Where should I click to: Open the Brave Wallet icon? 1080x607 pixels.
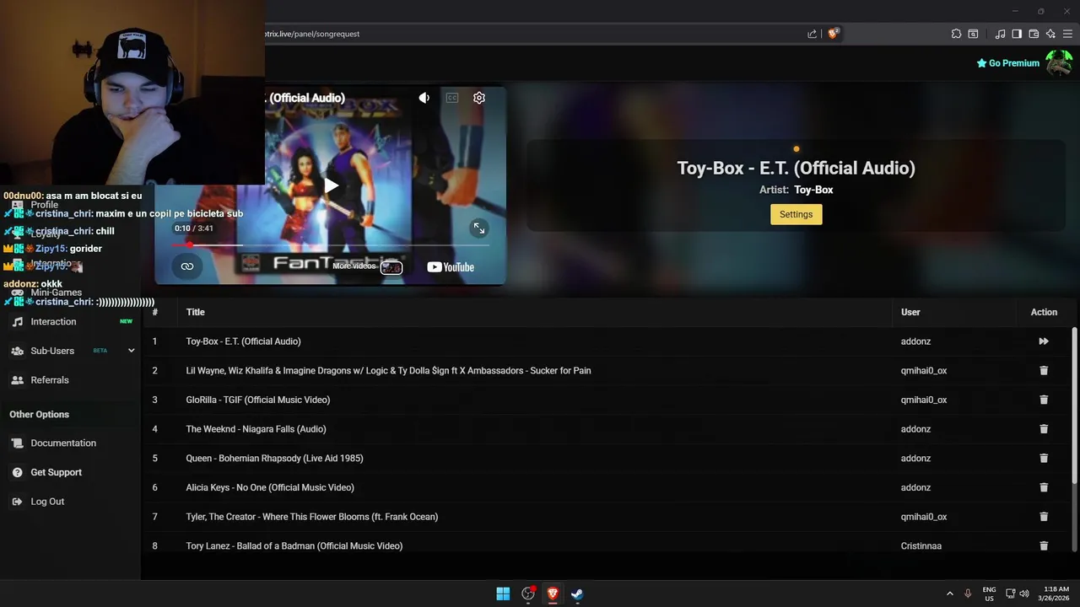(x=1034, y=34)
